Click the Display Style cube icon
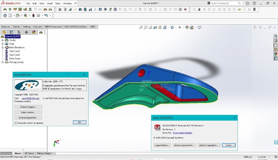Screen dimensions: 278x160 click(x=172, y=27)
